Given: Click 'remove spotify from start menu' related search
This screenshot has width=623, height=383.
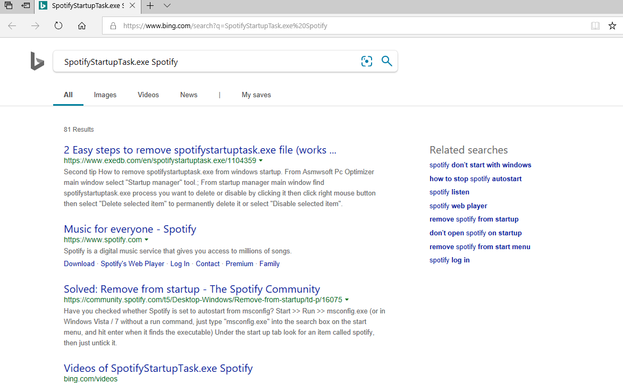Looking at the screenshot, I should [480, 246].
